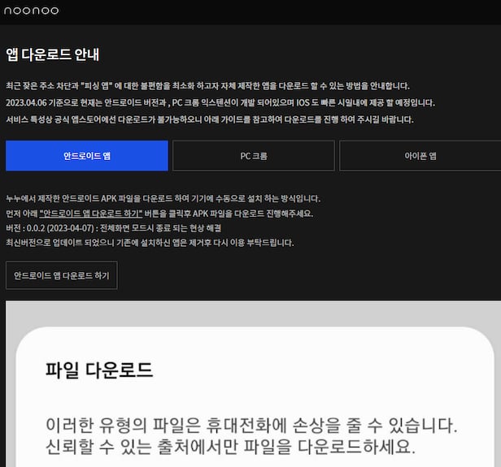The height and width of the screenshot is (467, 501).
Task: Click the noonoo logo in the header
Action: (x=31, y=11)
